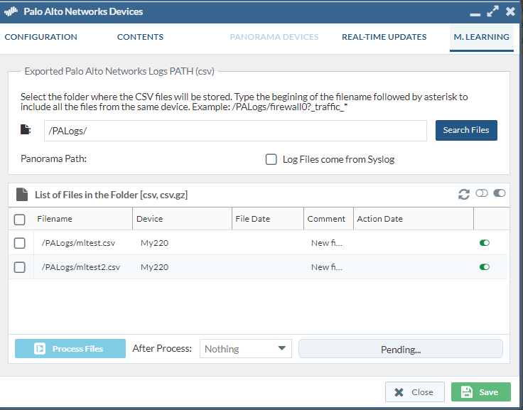The width and height of the screenshot is (523, 410).
Task: Click the file icon beside the path field
Action: coord(26,130)
